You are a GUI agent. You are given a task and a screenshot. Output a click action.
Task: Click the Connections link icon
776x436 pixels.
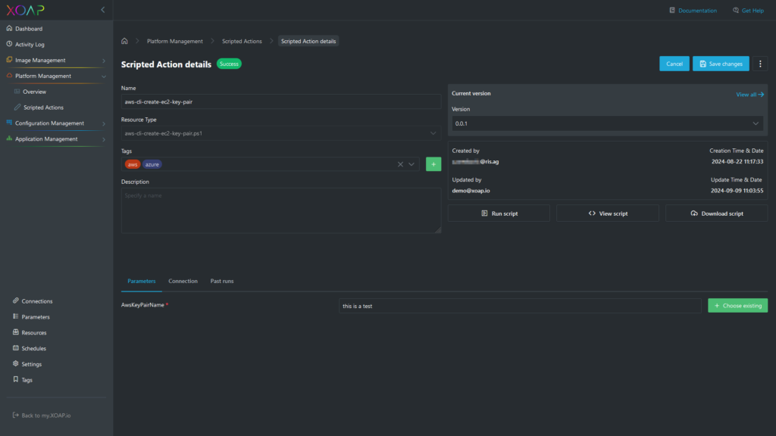(x=16, y=301)
